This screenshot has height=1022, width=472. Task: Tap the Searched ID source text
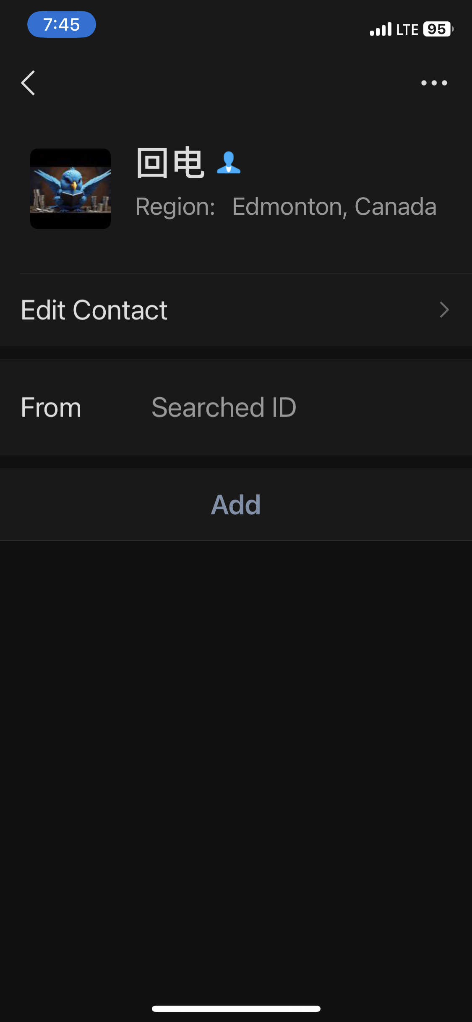(224, 407)
